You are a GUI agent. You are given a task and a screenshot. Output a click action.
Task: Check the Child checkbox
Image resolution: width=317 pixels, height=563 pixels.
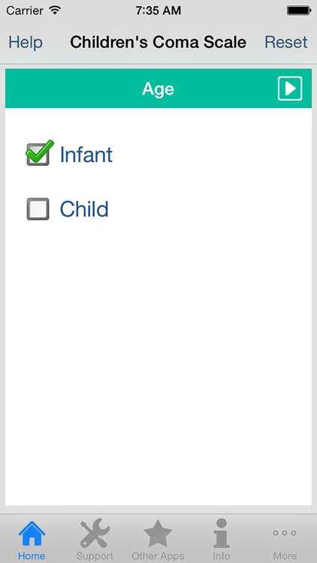pyautogui.click(x=38, y=209)
